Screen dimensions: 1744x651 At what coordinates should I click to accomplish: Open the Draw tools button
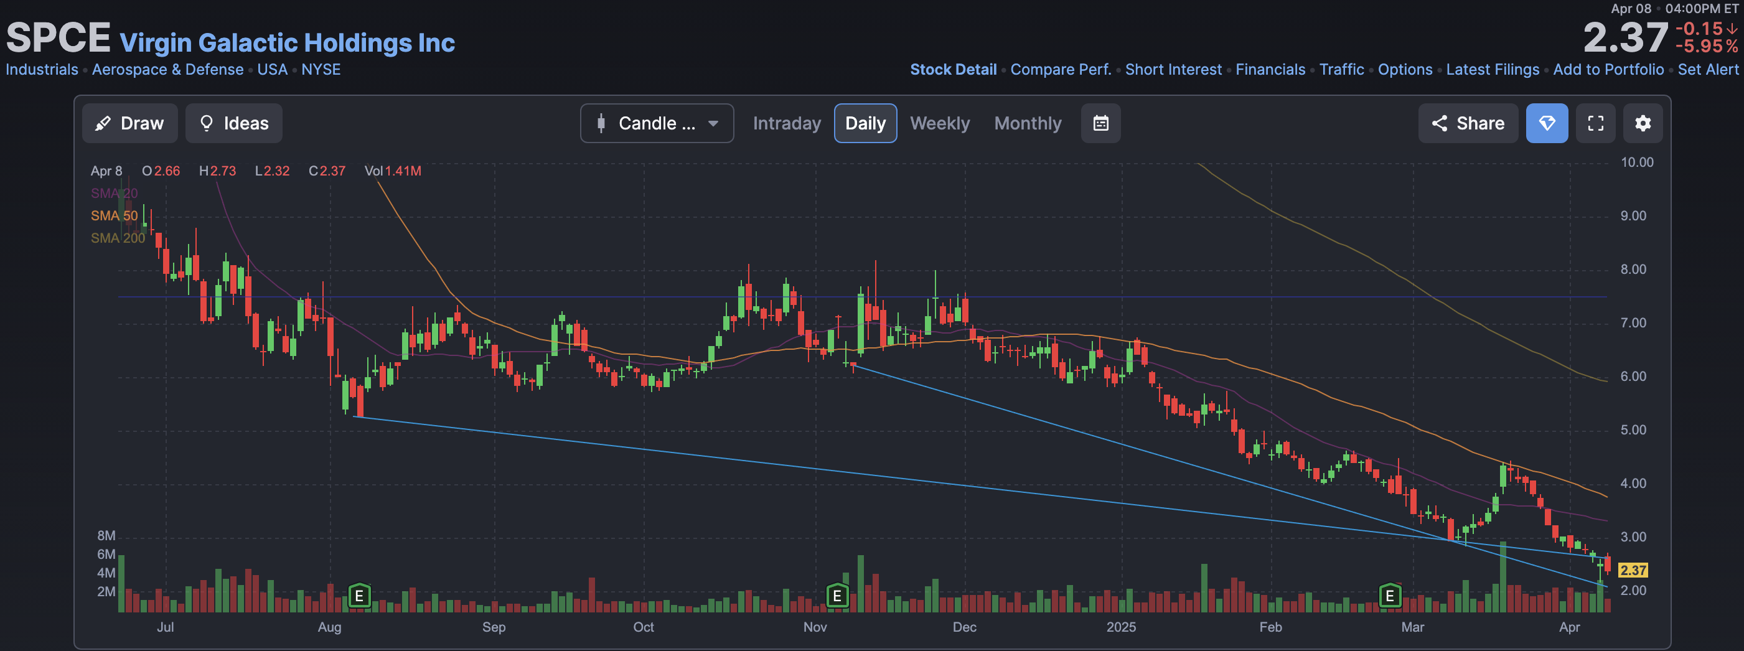[129, 123]
